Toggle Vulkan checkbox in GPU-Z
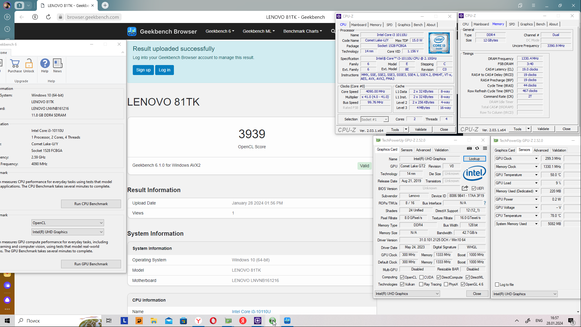 [x=402, y=284]
